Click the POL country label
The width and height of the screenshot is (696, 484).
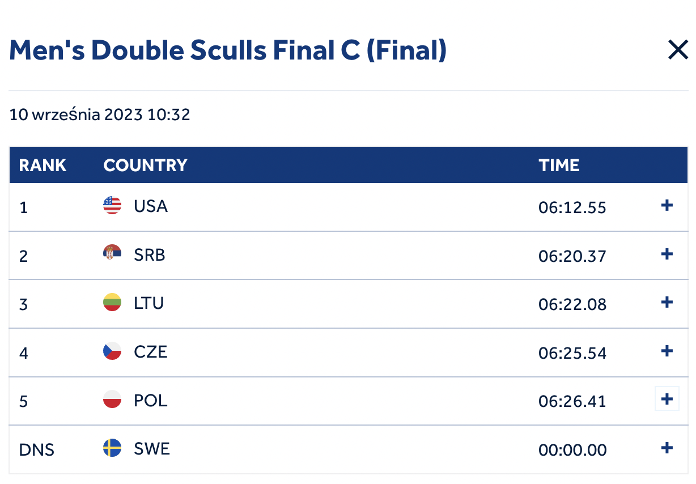coord(151,401)
